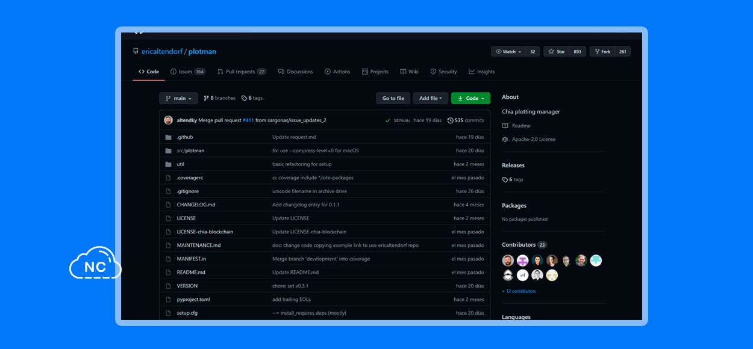Click the NC cloud logo
Viewport: 753px width, 349px height.
[95, 263]
